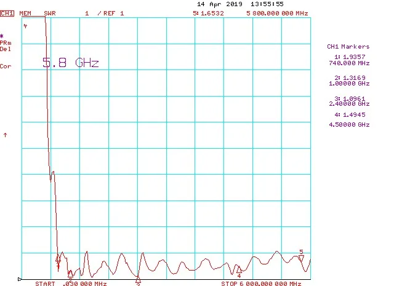The height and width of the screenshot is (286, 394).
Task: Click the 'CH1 Markers' list heading
Action: point(348,47)
